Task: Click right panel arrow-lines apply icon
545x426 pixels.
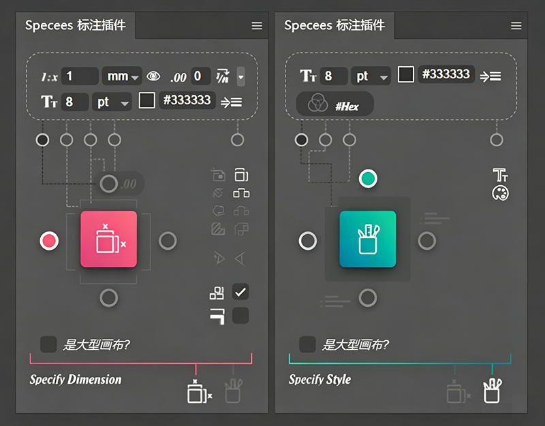Action: tap(490, 76)
